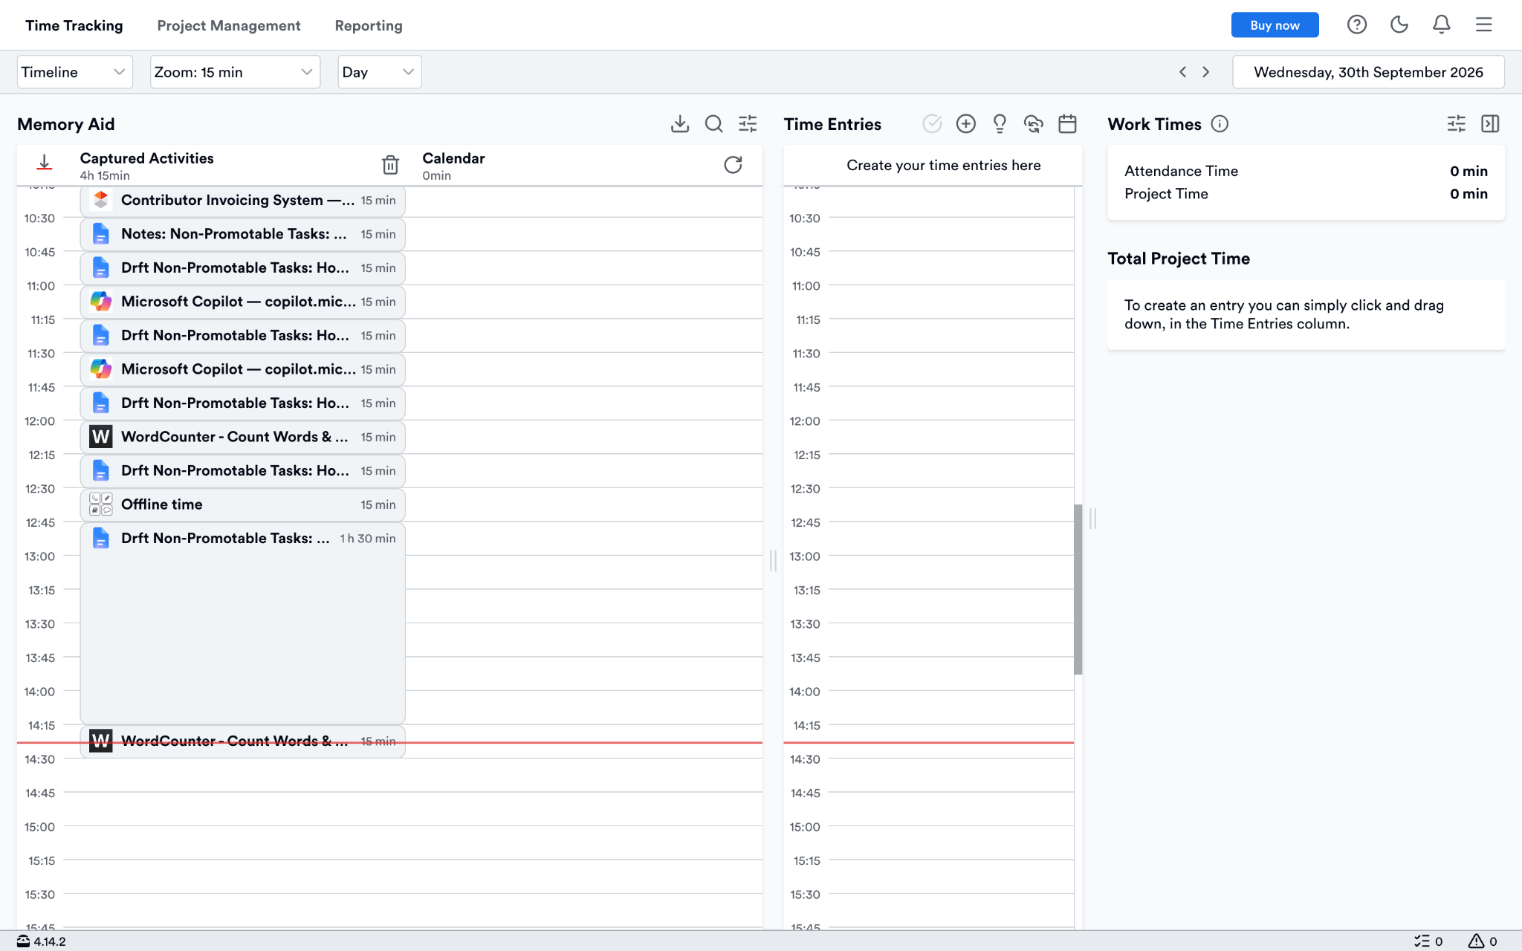Select Drft Non-Promotable Tasks activity at 12:15
Image resolution: width=1522 pixels, height=951 pixels.
pos(242,470)
